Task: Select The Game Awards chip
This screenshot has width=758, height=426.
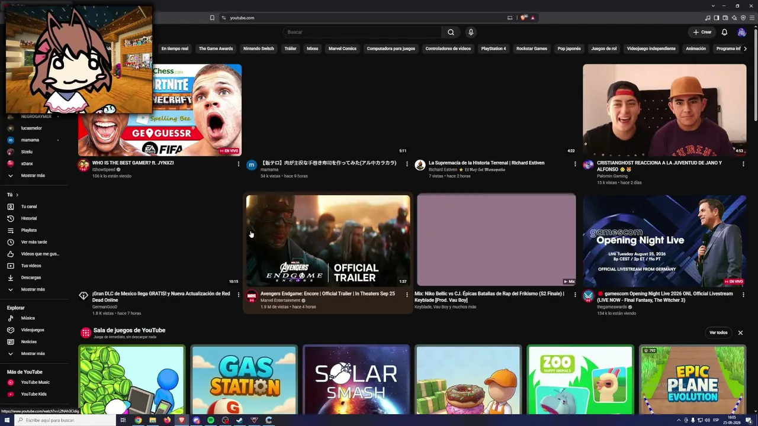Action: click(x=216, y=49)
